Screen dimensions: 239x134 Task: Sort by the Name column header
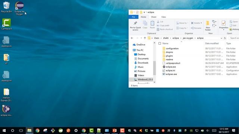coord(165,44)
